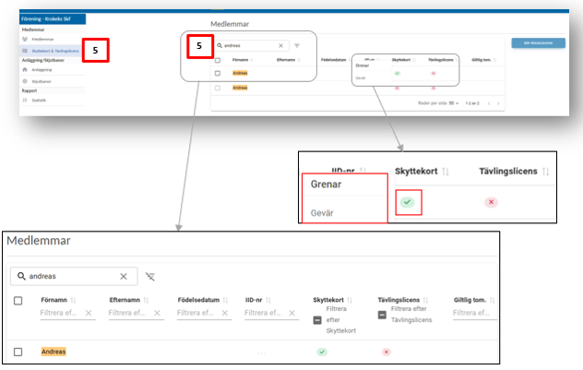Click second row's red Skyttekort cross, top screenshot
Image resolution: width=583 pixels, height=370 pixels.
click(397, 89)
